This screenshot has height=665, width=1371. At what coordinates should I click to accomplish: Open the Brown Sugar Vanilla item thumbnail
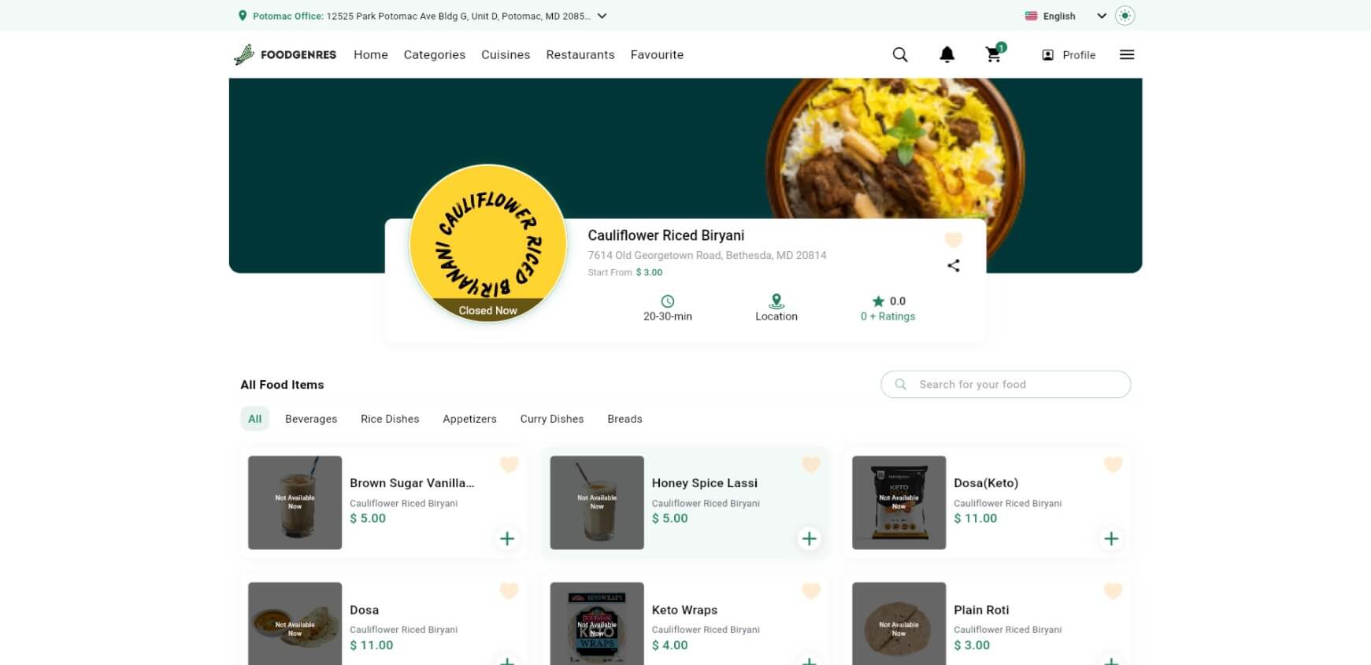point(295,502)
